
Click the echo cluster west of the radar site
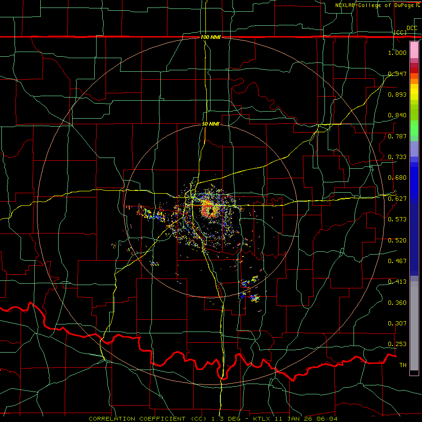(151, 213)
